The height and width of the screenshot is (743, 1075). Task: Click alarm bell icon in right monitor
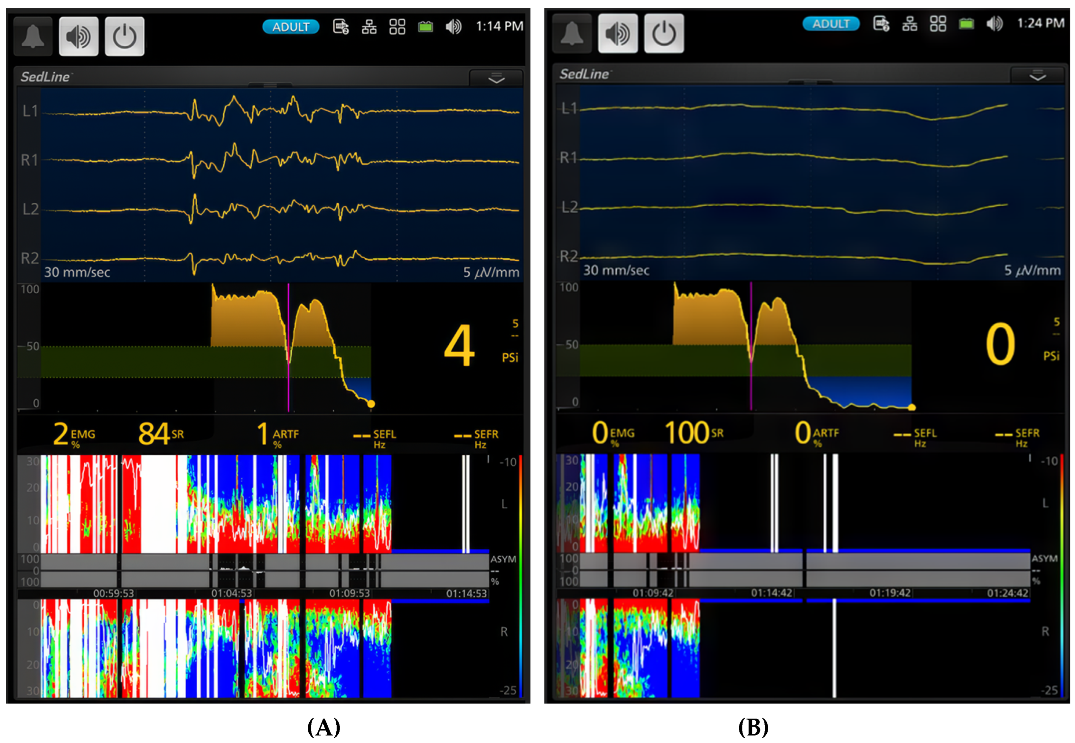(572, 33)
